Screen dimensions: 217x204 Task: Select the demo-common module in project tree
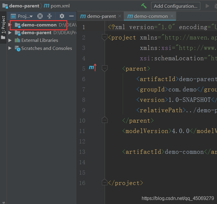[39, 25]
